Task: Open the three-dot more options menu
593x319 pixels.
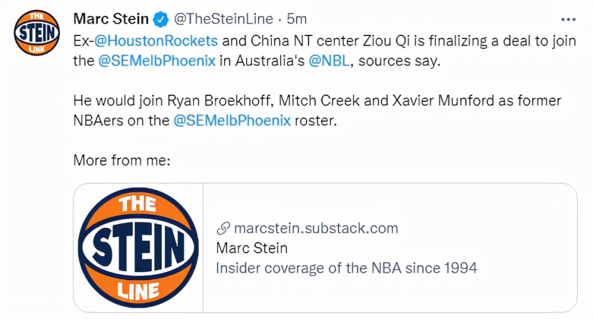Action: [568, 20]
